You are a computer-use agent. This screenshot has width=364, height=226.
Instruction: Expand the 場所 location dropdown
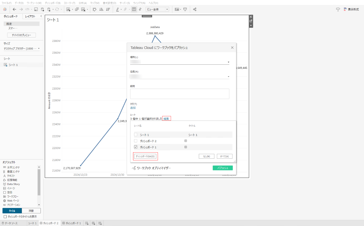pyautogui.click(x=228, y=62)
